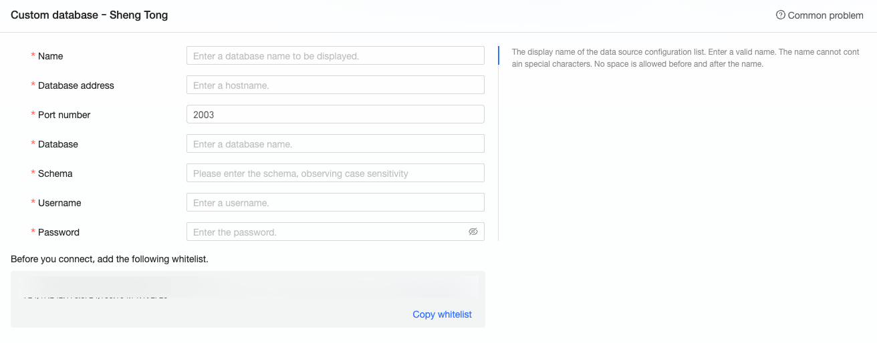Click the Username input field
Screen dimensions: 877x343
335,203
